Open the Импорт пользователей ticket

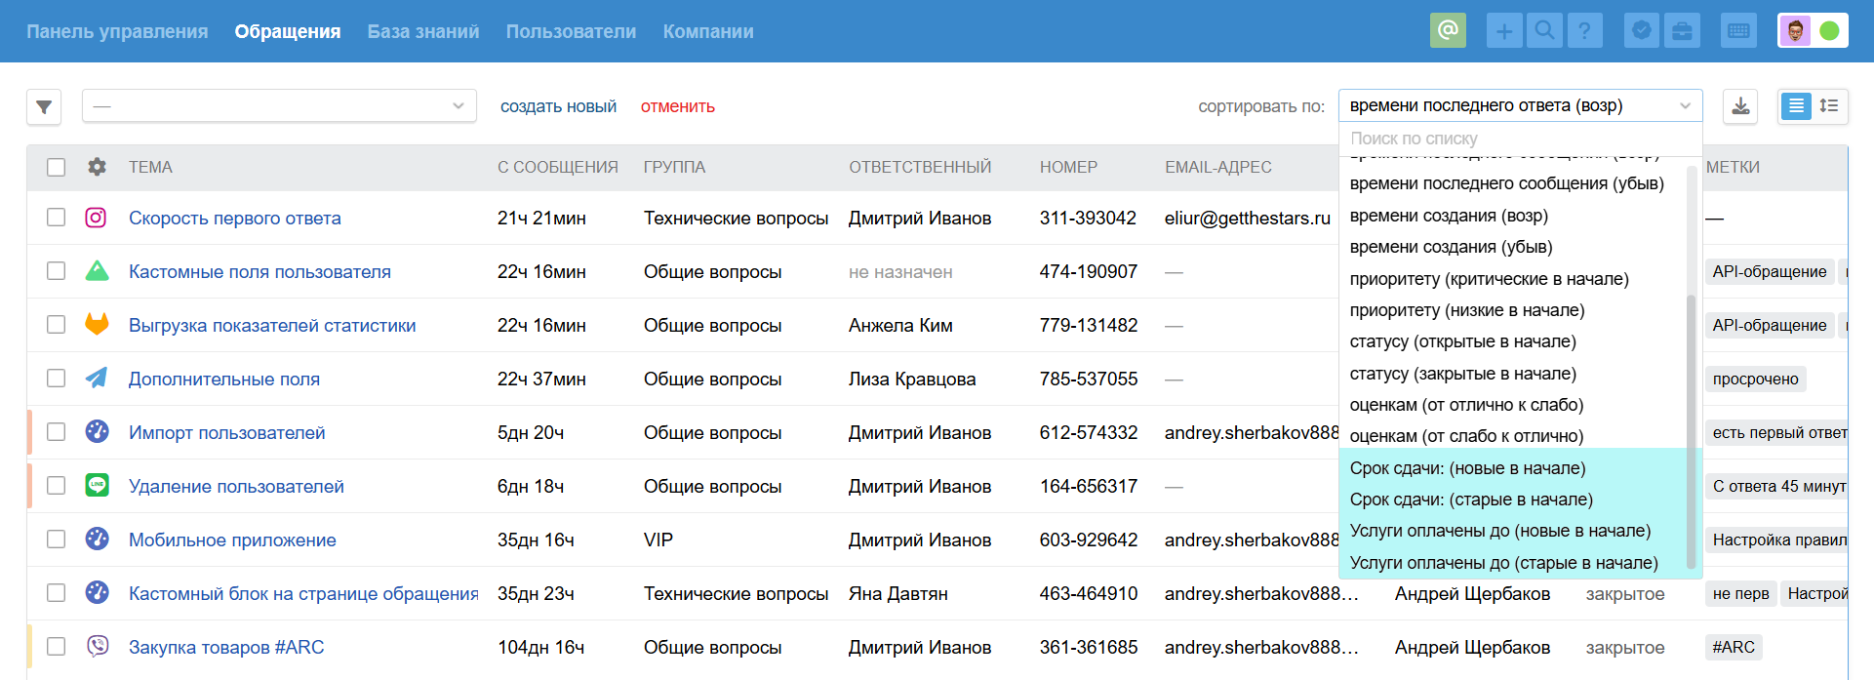click(227, 432)
